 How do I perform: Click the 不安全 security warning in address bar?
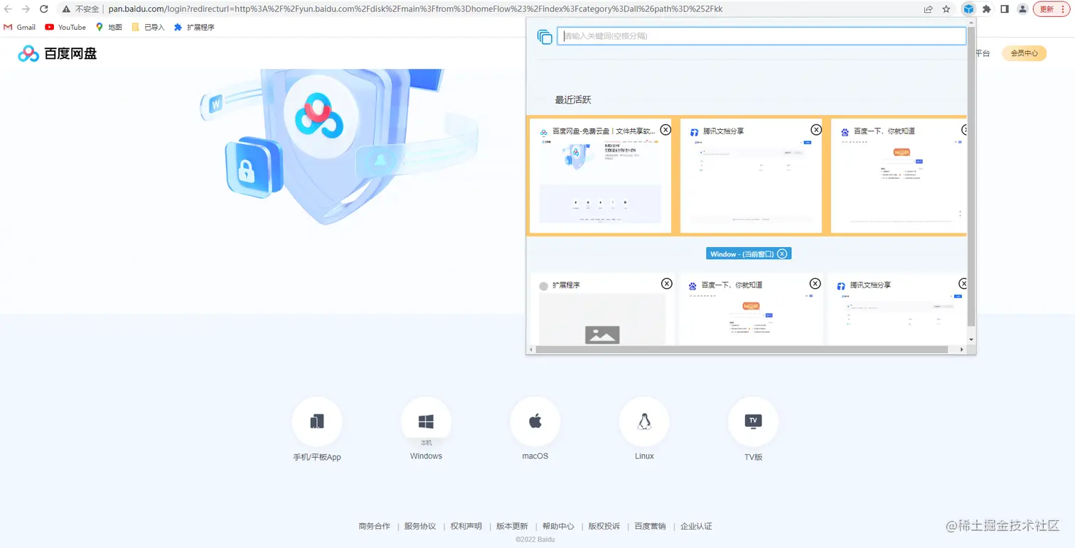point(80,9)
